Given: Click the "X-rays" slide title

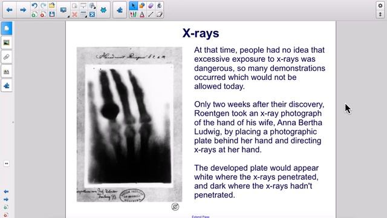Looking at the screenshot, I should (201, 33).
